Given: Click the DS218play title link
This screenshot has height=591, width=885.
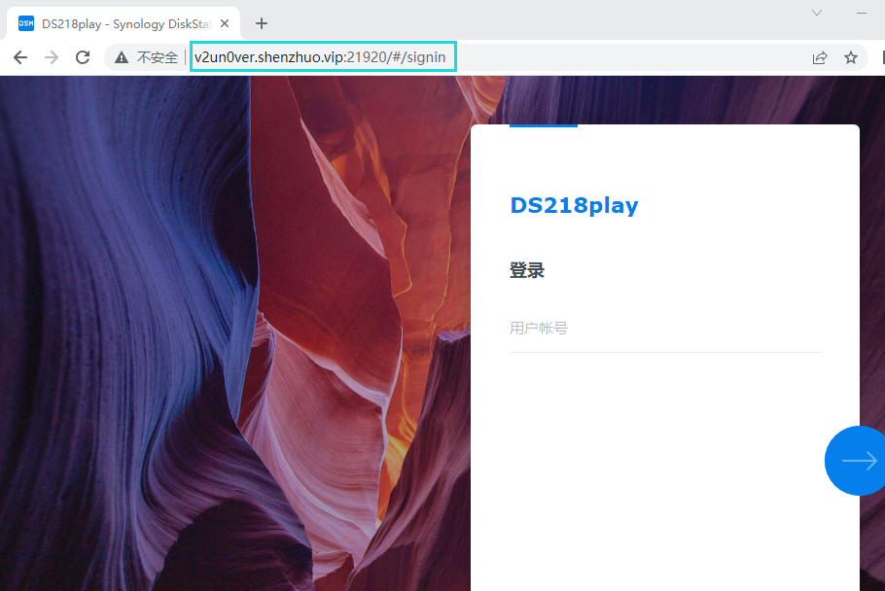Looking at the screenshot, I should point(574,205).
